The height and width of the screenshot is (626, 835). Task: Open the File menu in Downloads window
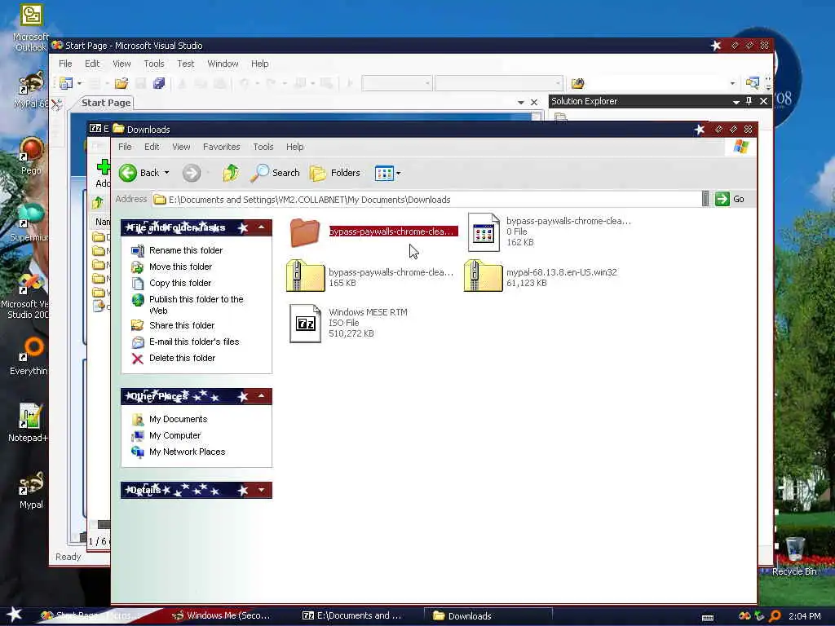coord(125,147)
